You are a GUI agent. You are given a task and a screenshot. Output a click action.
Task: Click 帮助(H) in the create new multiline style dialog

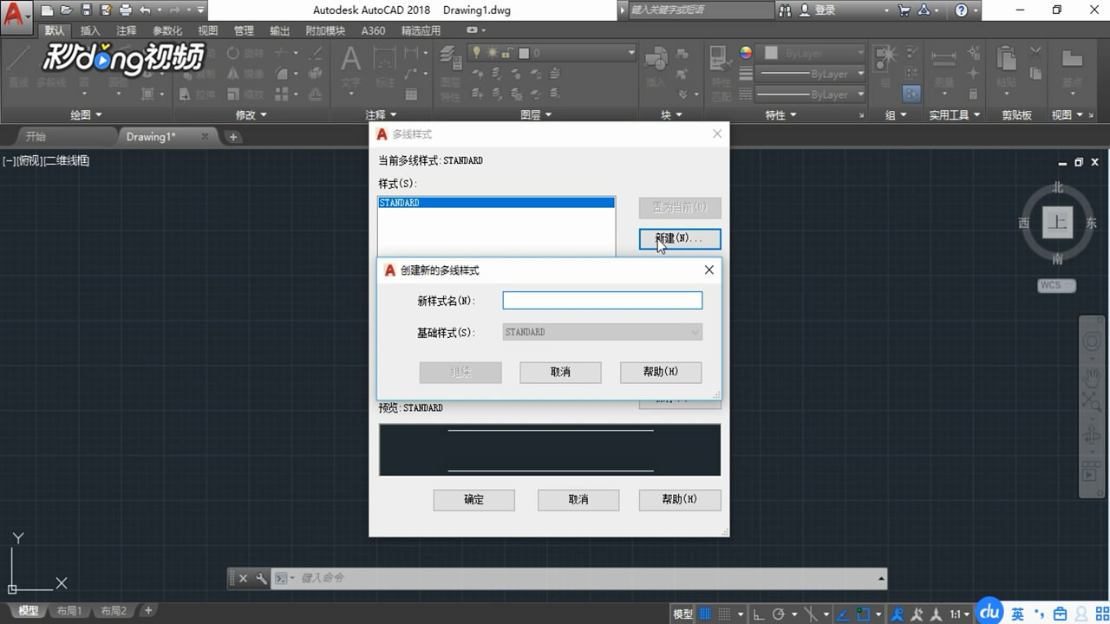point(661,372)
